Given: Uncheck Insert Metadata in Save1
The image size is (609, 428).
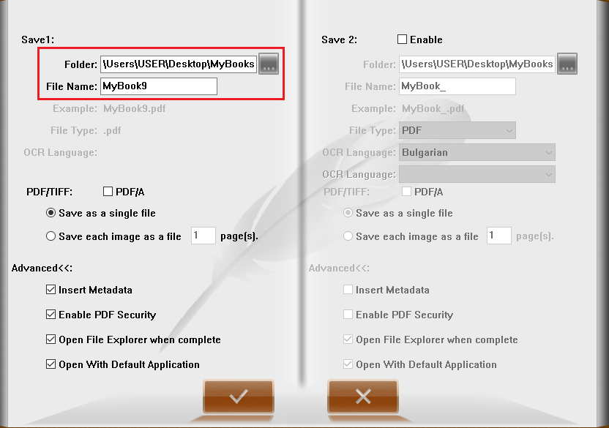Looking at the screenshot, I should coord(51,290).
